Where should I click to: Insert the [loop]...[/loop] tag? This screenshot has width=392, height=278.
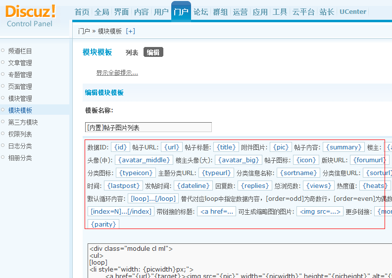152,198
